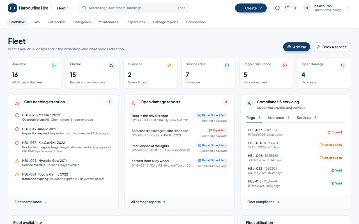Click the Cars needing attention warning icon
Image resolution: width=359 pixels, height=224 pixels.
[x=17, y=103]
